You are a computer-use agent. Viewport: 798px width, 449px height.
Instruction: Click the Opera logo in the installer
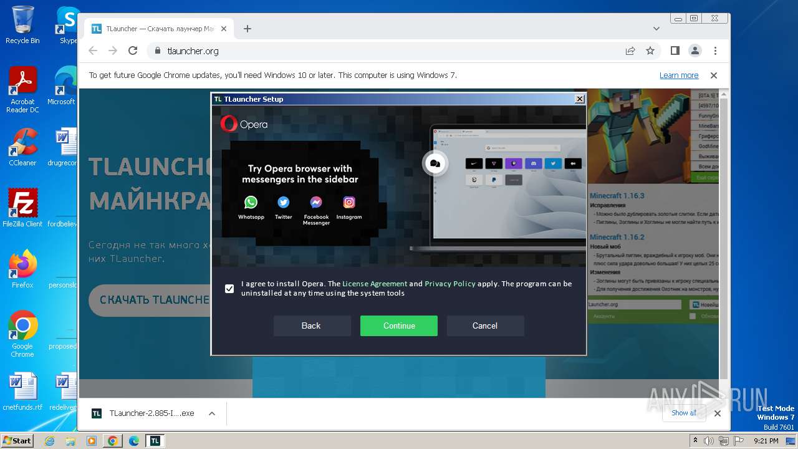pyautogui.click(x=244, y=123)
